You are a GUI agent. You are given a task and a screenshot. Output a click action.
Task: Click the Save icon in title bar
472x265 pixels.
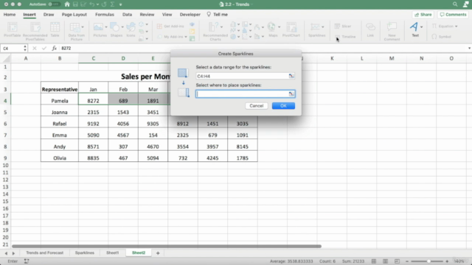pyautogui.click(x=75, y=4)
